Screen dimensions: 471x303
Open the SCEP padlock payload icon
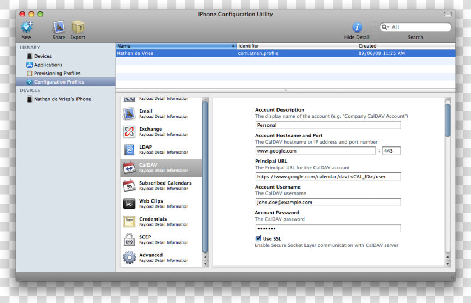(x=129, y=240)
